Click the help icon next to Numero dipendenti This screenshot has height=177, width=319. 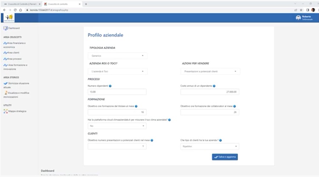pyautogui.click(x=110, y=86)
